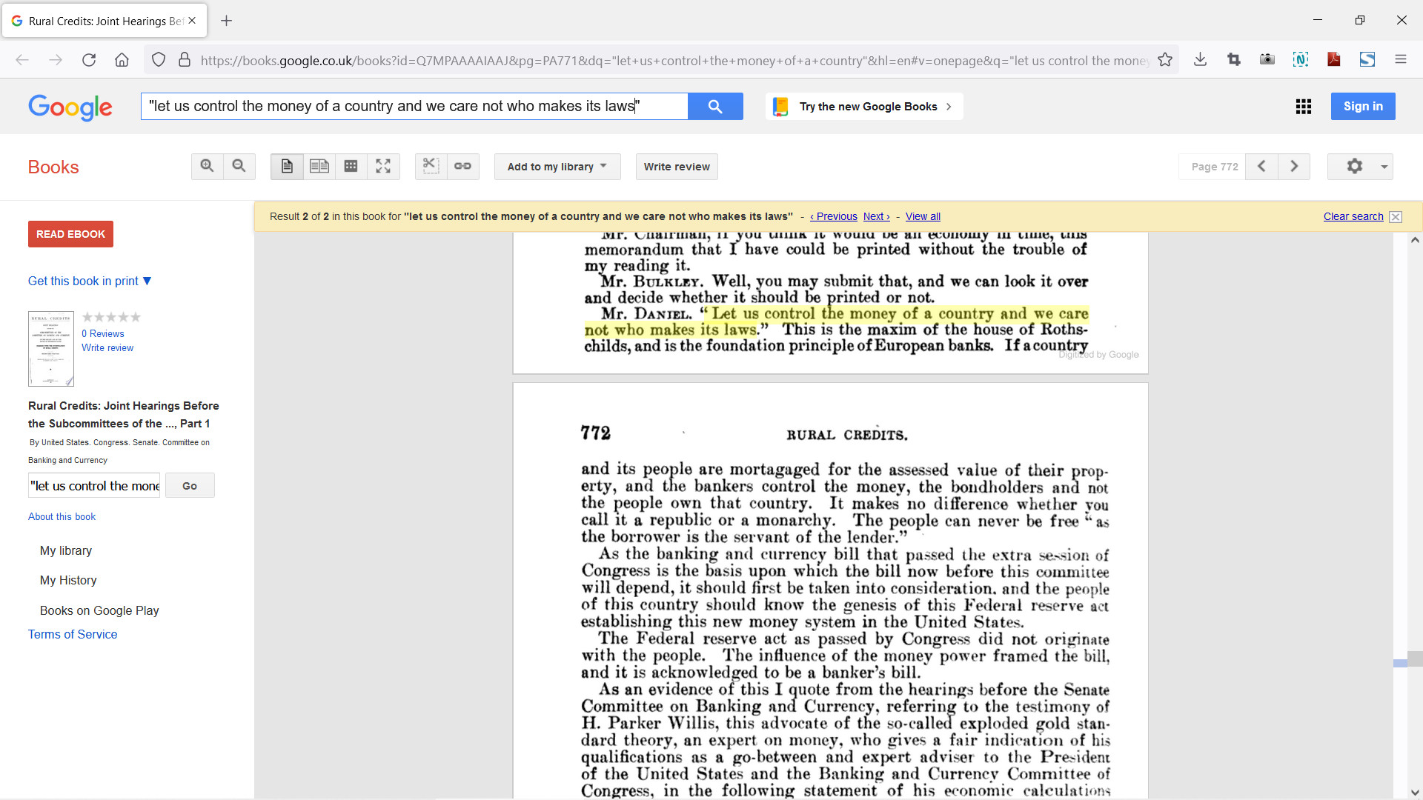The image size is (1423, 800).
Task: Toggle the tracking protection shield
Action: 158,60
